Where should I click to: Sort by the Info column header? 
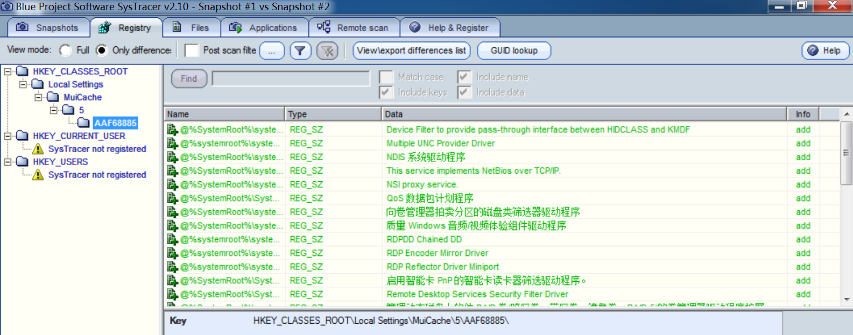[x=803, y=114]
